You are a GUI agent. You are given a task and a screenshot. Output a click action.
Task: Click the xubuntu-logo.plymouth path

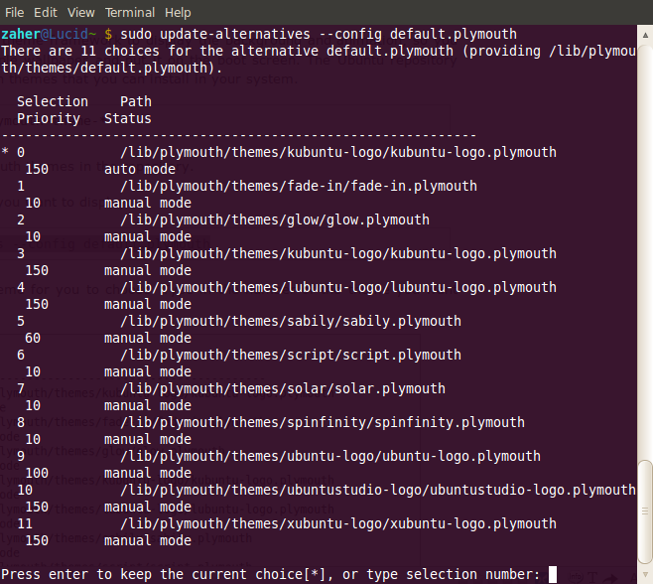(x=338, y=523)
